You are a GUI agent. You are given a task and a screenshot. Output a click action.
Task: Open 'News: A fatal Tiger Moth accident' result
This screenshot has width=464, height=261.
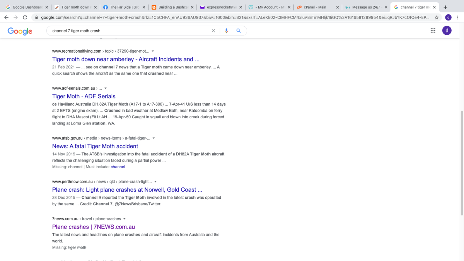tap(95, 146)
